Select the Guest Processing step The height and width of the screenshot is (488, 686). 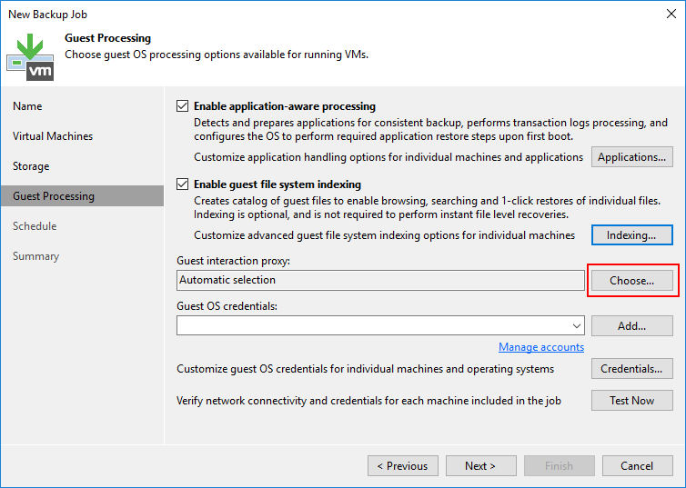pyautogui.click(x=54, y=196)
